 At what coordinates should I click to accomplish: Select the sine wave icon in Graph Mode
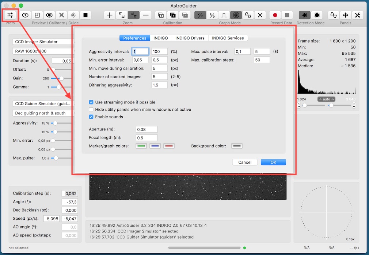(x=248, y=15)
